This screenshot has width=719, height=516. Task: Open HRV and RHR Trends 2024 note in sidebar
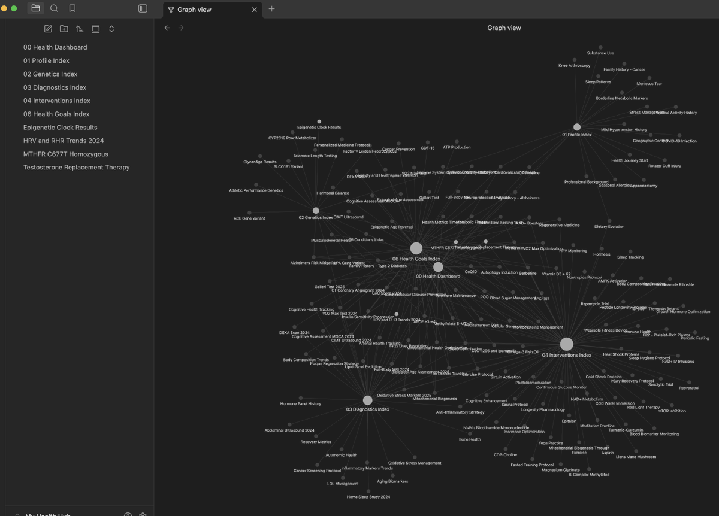point(64,141)
